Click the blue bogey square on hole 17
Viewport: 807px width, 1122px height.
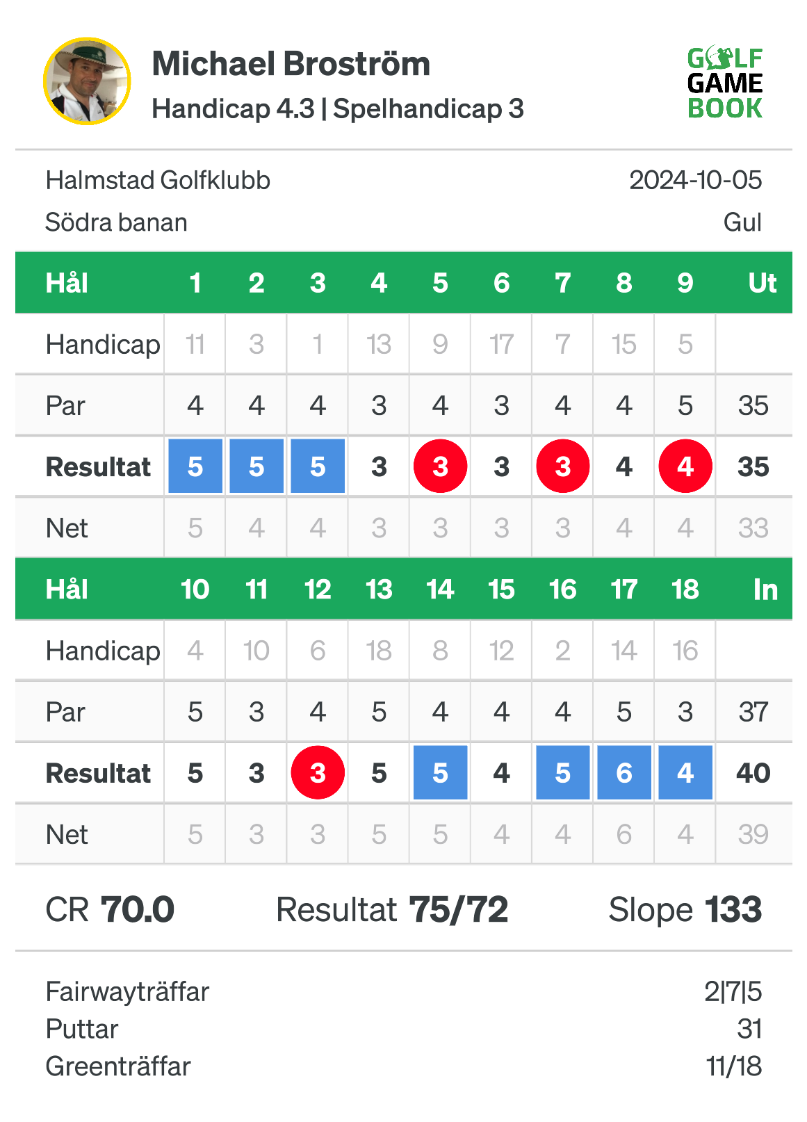[624, 772]
